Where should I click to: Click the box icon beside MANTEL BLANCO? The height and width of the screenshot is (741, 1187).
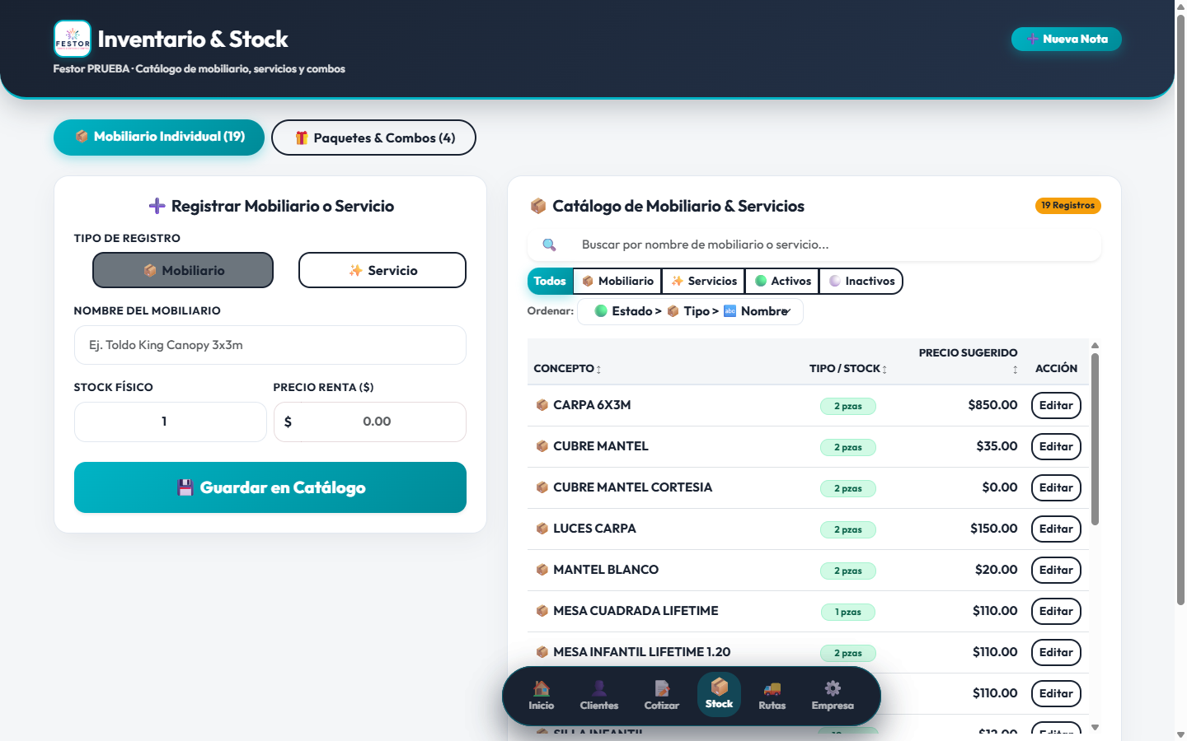[542, 570]
